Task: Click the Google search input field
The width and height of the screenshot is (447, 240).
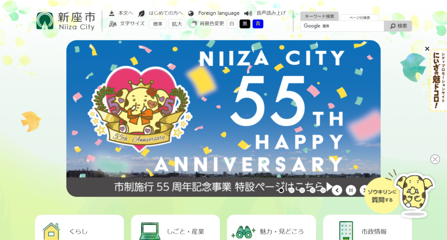Action: coord(342,26)
